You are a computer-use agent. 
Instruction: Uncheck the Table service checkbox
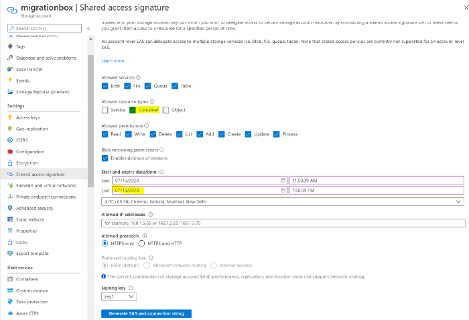(x=175, y=86)
